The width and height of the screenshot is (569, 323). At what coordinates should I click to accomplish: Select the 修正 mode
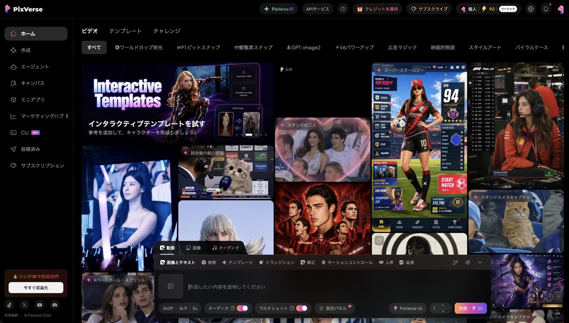point(308,262)
